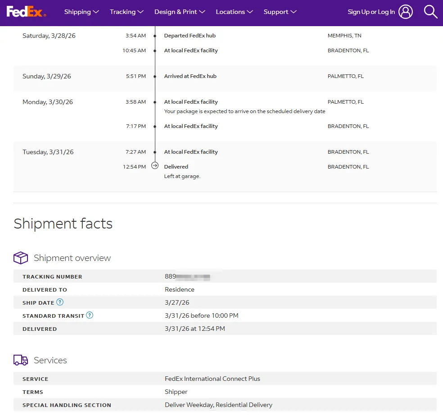Select the tracking number value
The width and height of the screenshot is (443, 416).
point(187,276)
